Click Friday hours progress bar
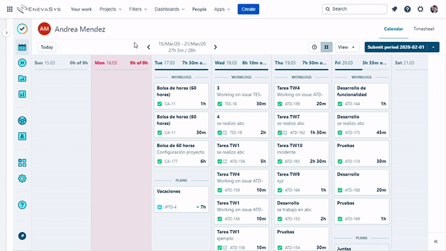446x251 pixels. (x=362, y=70)
